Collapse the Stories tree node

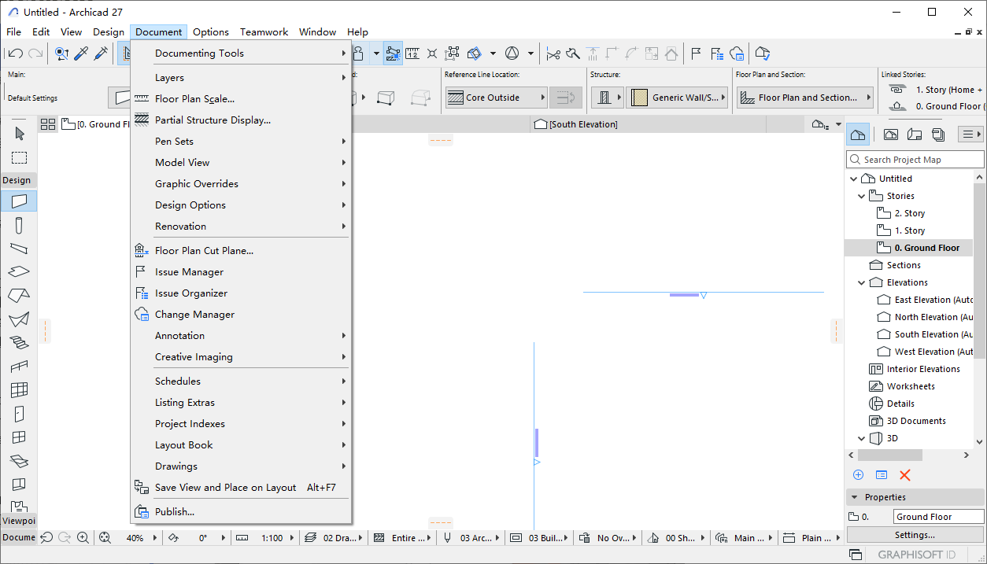[862, 196]
